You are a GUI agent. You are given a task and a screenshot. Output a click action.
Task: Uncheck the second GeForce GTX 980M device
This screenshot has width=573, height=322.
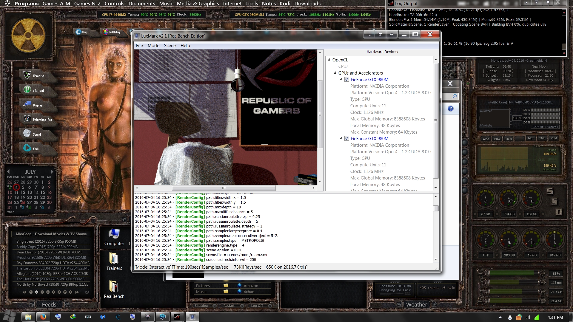[346, 138]
